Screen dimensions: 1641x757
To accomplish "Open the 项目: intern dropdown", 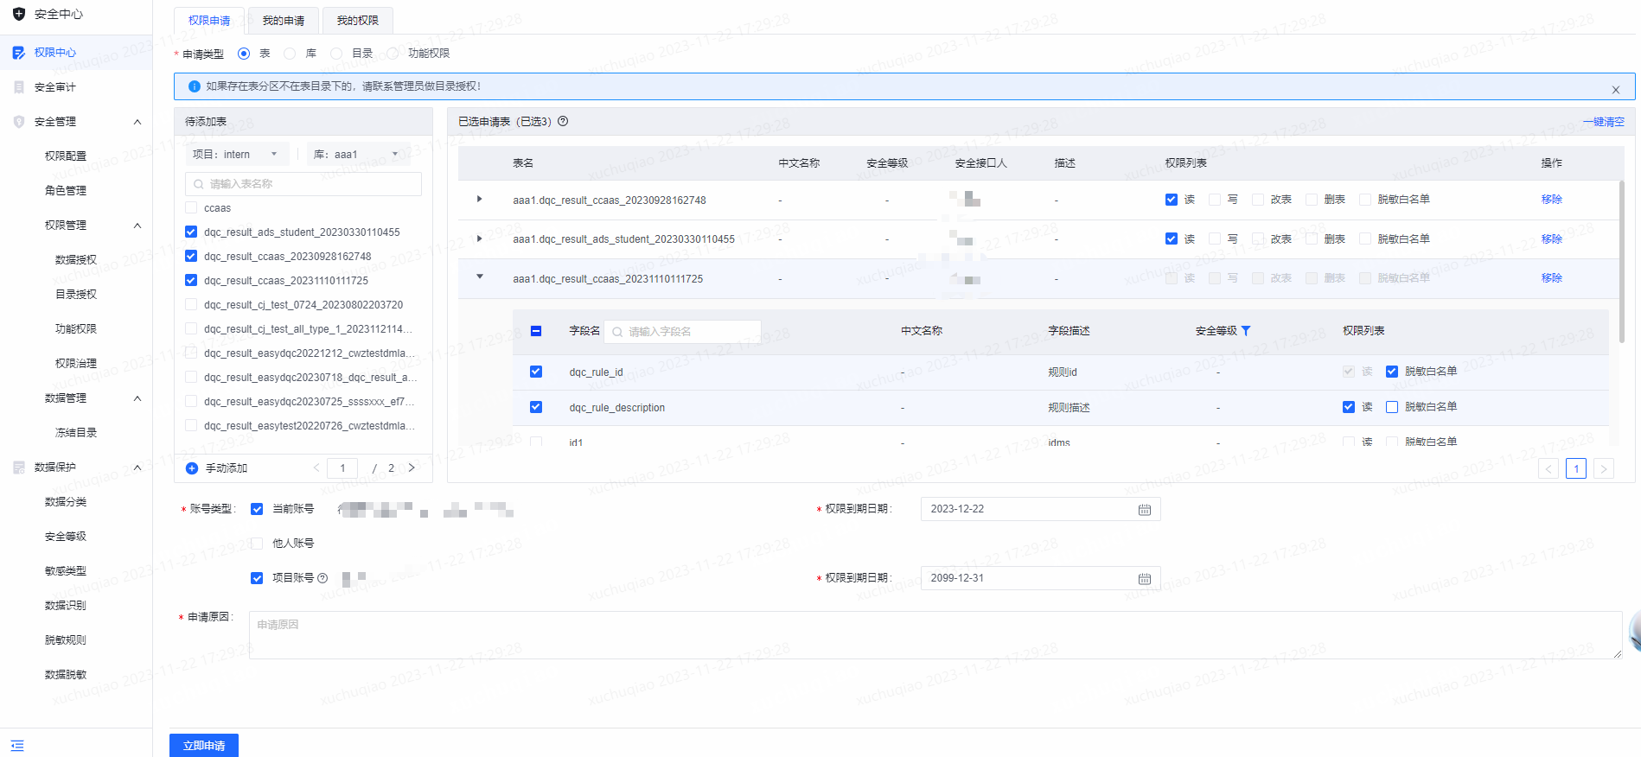I will coord(239,155).
